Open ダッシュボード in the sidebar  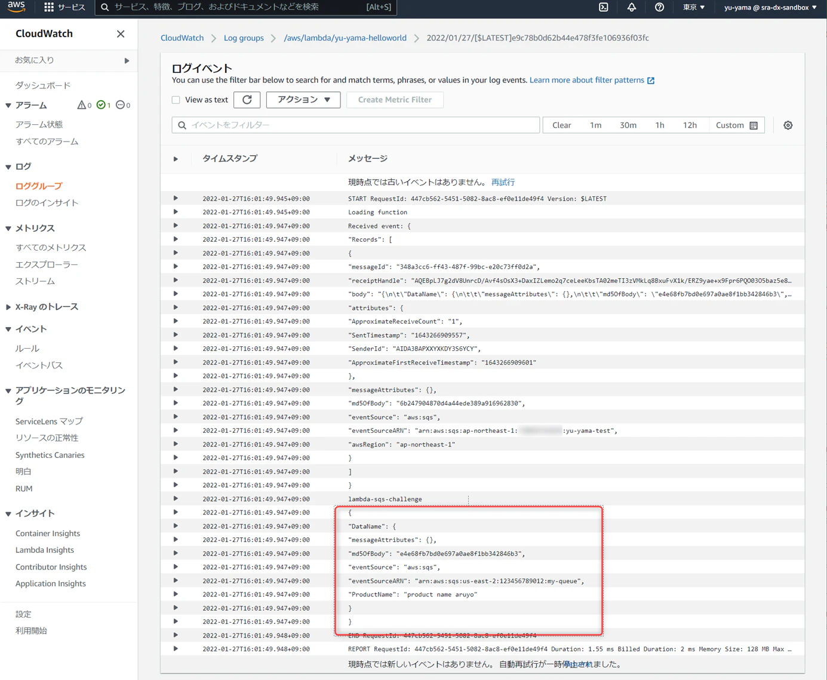point(43,85)
